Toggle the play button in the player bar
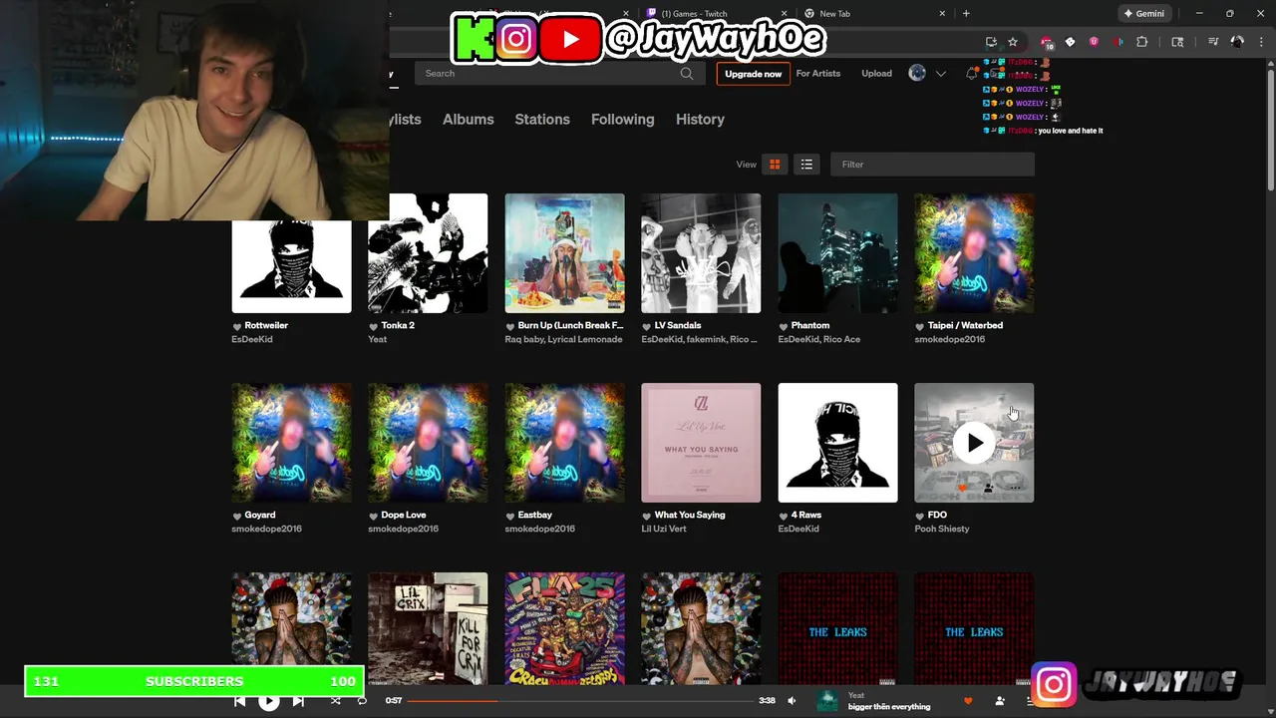This screenshot has width=1276, height=718. click(x=269, y=701)
